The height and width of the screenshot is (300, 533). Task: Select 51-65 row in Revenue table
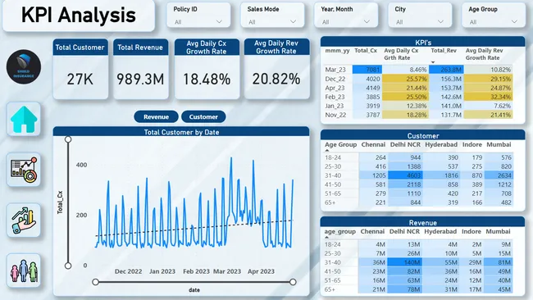tap(418, 280)
